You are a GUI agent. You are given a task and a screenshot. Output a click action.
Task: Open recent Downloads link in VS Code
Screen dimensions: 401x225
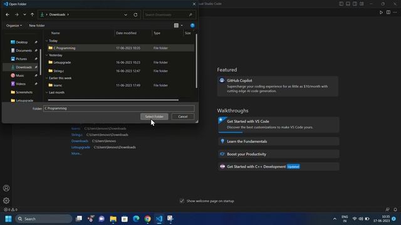click(x=80, y=141)
